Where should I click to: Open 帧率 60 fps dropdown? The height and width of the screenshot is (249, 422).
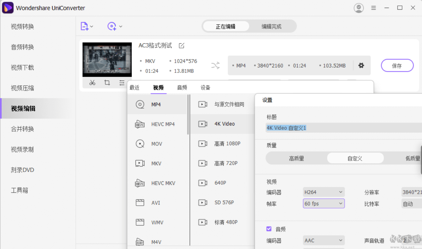(324, 203)
